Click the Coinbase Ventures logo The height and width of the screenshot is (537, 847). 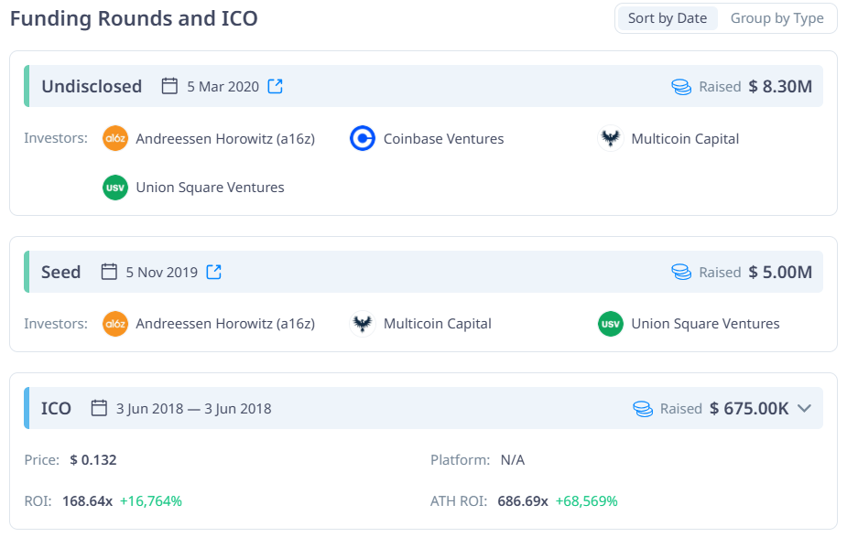click(x=363, y=139)
